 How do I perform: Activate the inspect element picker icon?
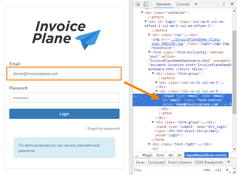point(138,4)
